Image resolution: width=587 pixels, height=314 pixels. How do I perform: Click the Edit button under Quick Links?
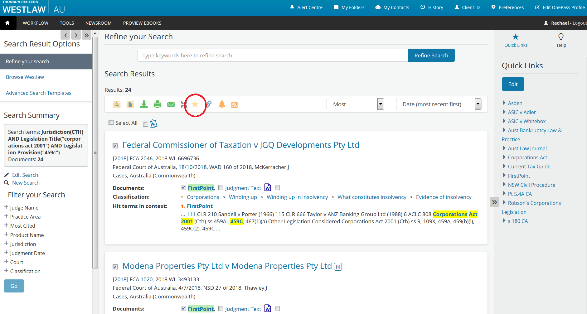point(513,84)
